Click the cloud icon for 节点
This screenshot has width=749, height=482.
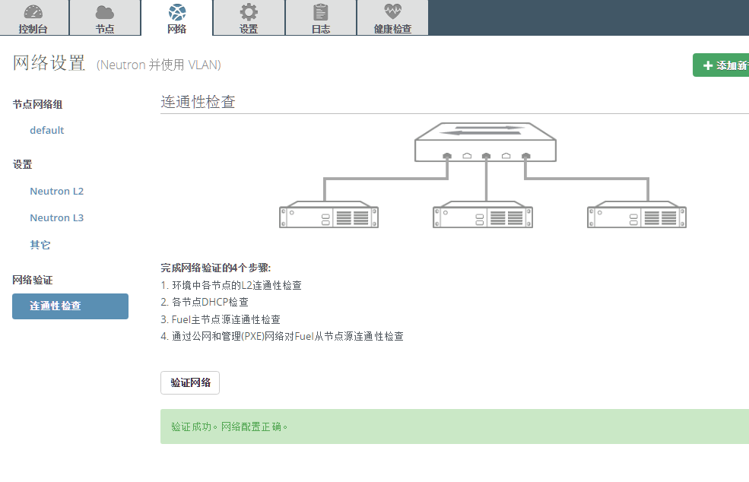tap(105, 12)
